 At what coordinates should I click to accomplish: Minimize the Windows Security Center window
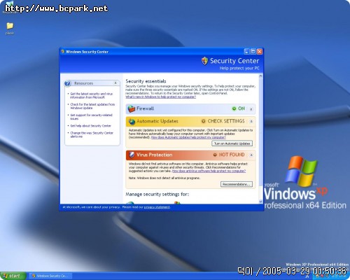[246, 52]
